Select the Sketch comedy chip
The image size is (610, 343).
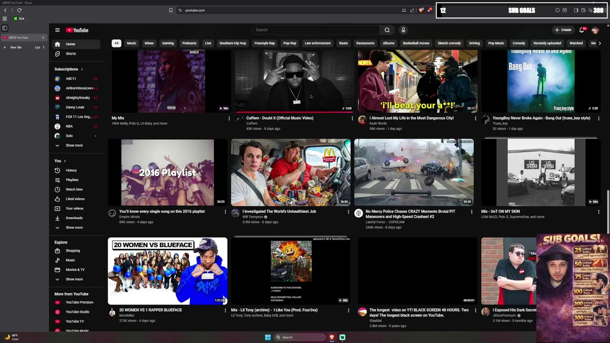[x=449, y=43]
